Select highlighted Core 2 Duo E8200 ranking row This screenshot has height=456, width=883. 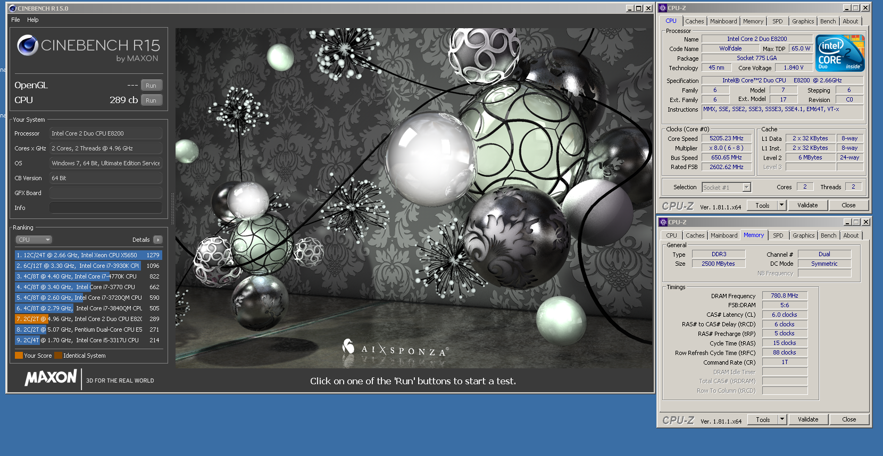click(88, 319)
